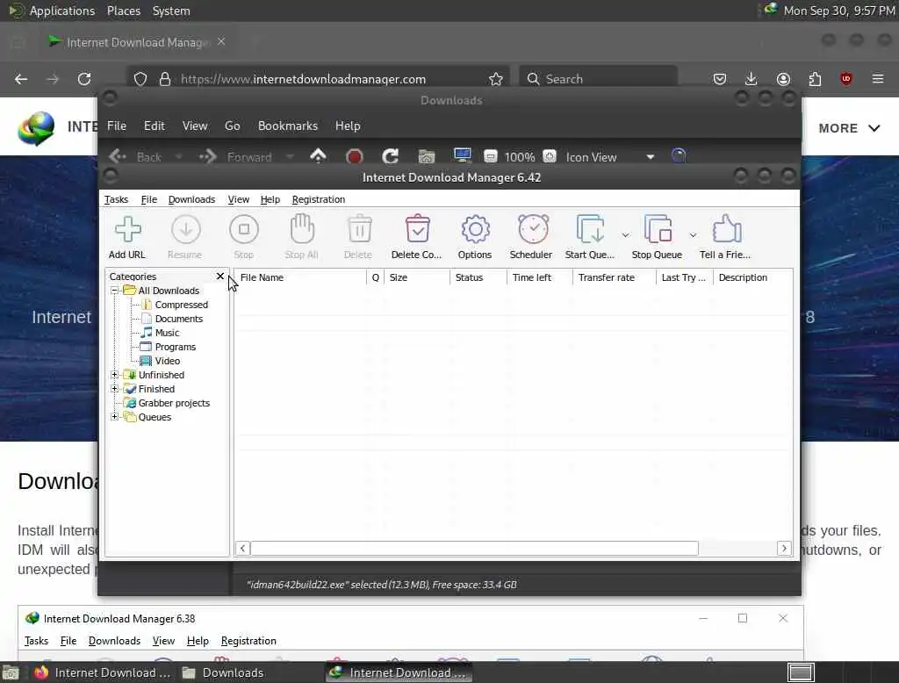
Task: Click the Home folder icon in the file manager
Action: (x=427, y=156)
